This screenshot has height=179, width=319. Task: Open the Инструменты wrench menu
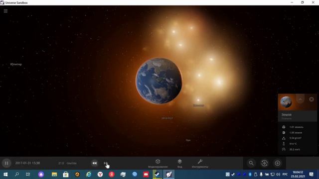click(200, 164)
